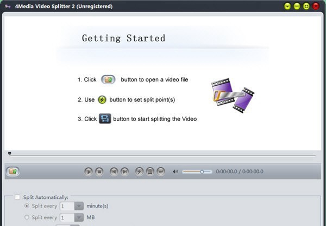Open the MB size dropdown arrow
The height and width of the screenshot is (226, 326).
pos(79,217)
